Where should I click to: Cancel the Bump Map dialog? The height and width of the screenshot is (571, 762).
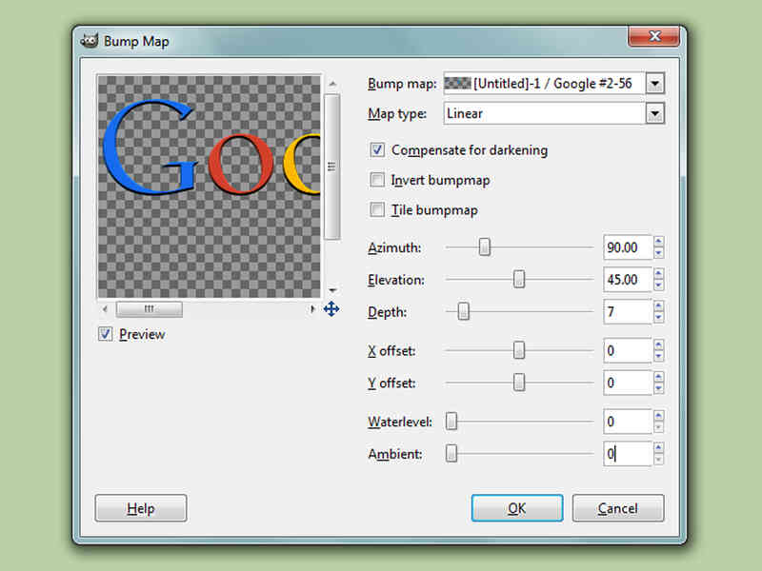click(617, 508)
